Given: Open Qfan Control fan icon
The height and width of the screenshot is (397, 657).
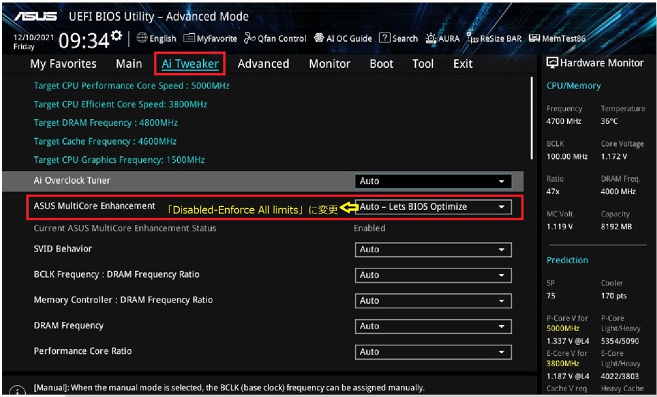Looking at the screenshot, I should pyautogui.click(x=250, y=38).
